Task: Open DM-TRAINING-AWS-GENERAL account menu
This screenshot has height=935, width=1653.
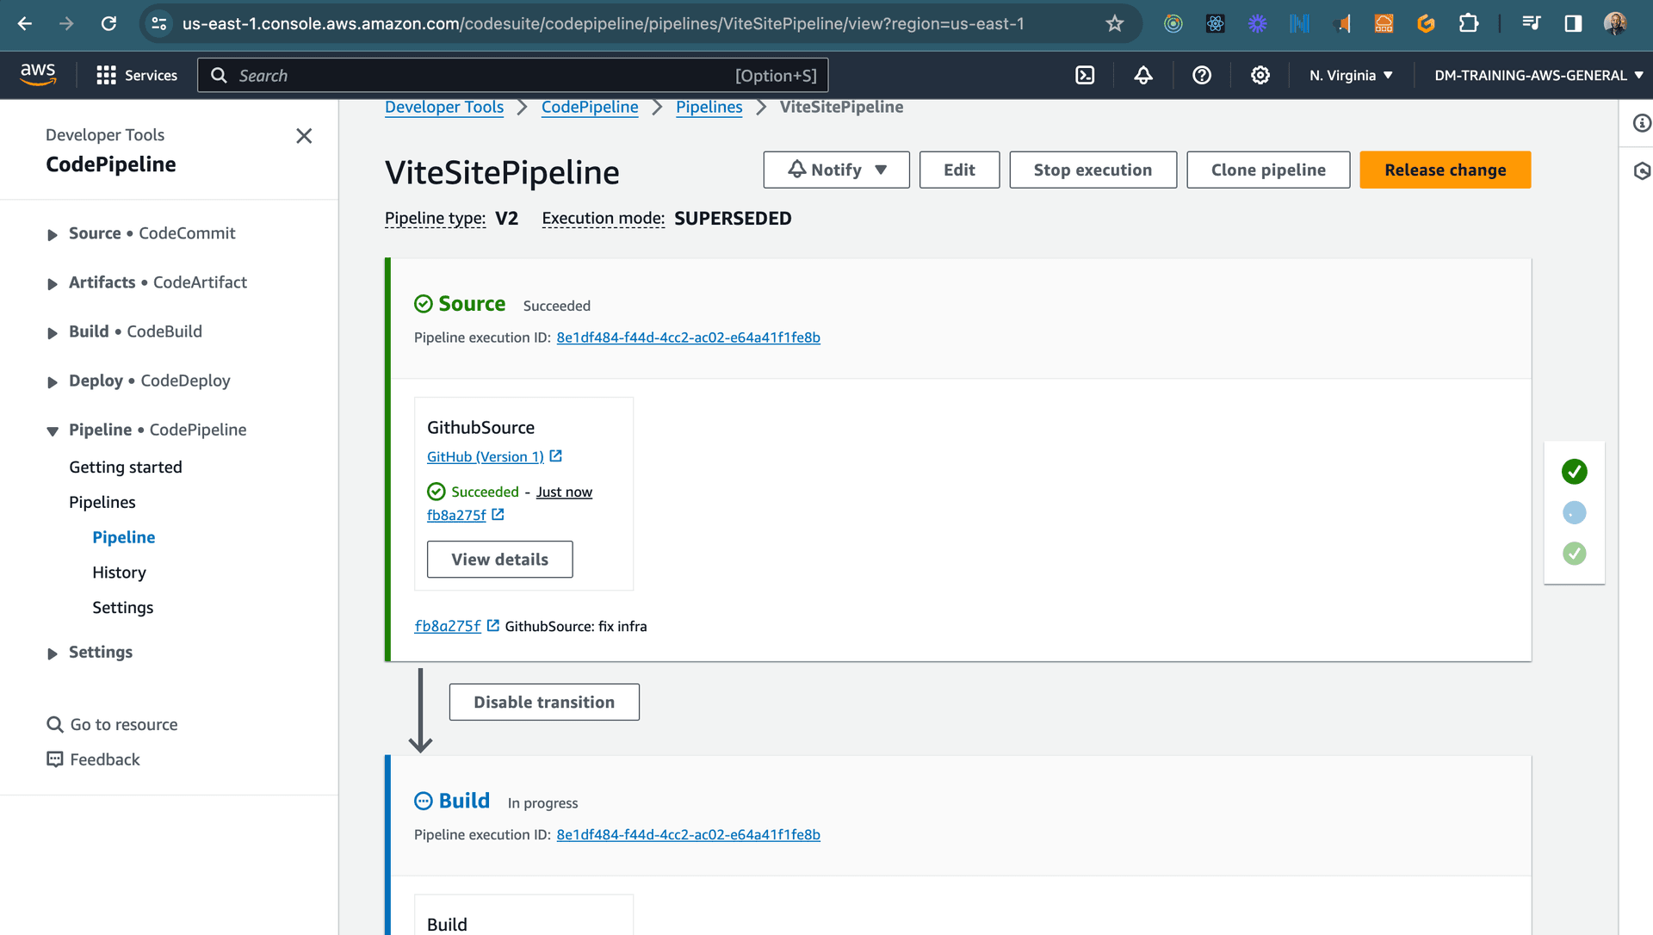Action: coord(1538,75)
